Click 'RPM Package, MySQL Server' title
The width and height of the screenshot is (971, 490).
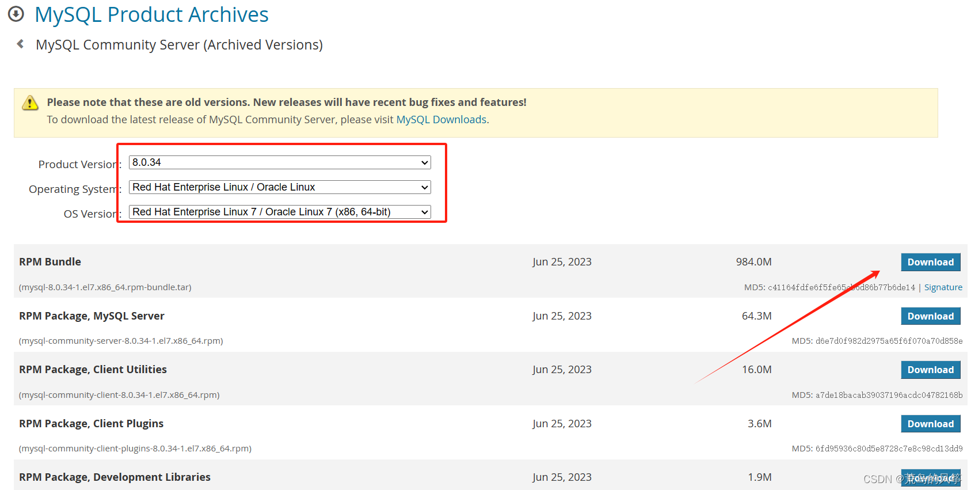click(92, 316)
